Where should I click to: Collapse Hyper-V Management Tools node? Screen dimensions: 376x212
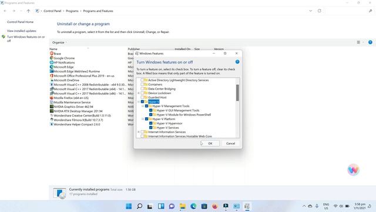click(143, 106)
